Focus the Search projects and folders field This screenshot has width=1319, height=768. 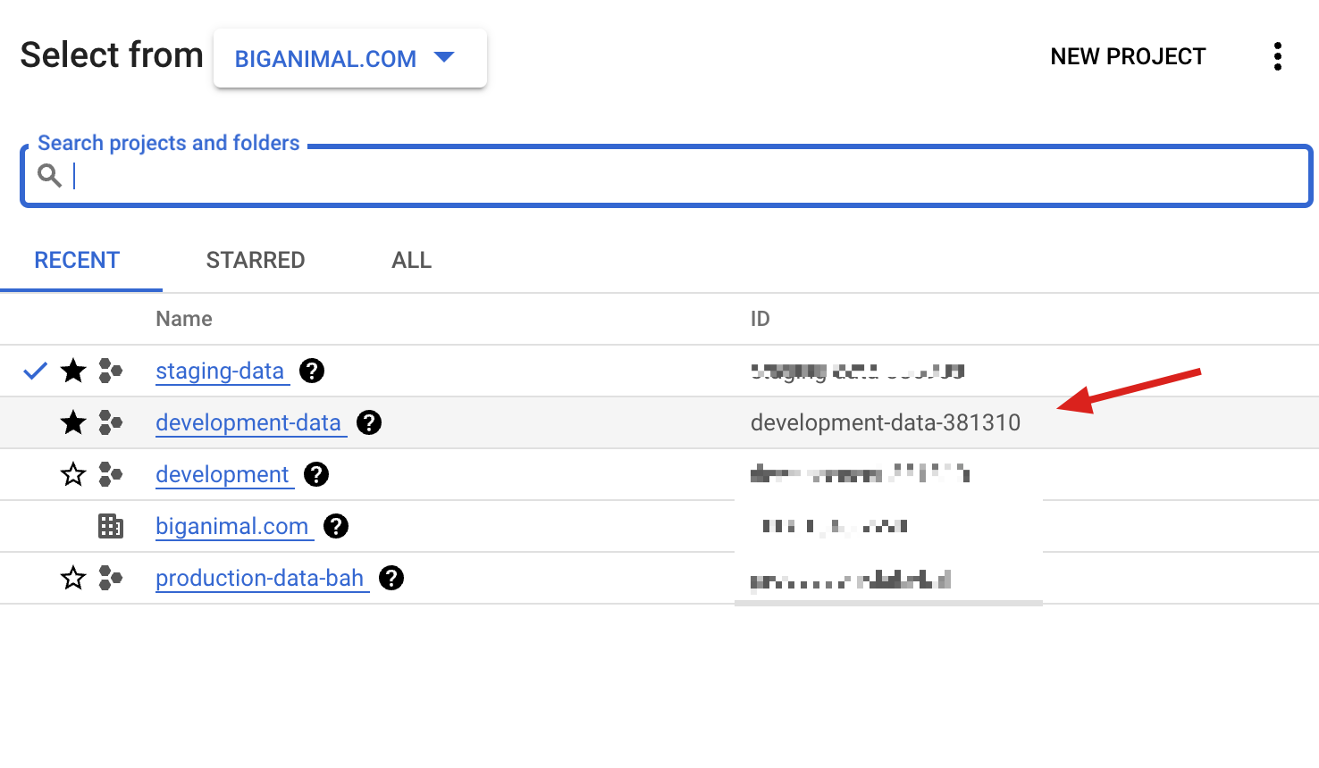tap(667, 176)
